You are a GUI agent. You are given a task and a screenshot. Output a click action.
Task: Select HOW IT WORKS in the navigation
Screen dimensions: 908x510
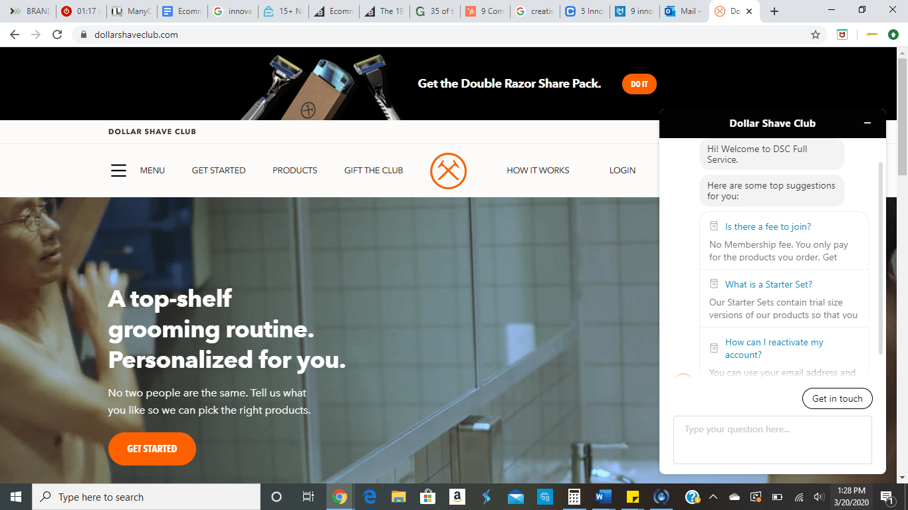click(x=538, y=171)
